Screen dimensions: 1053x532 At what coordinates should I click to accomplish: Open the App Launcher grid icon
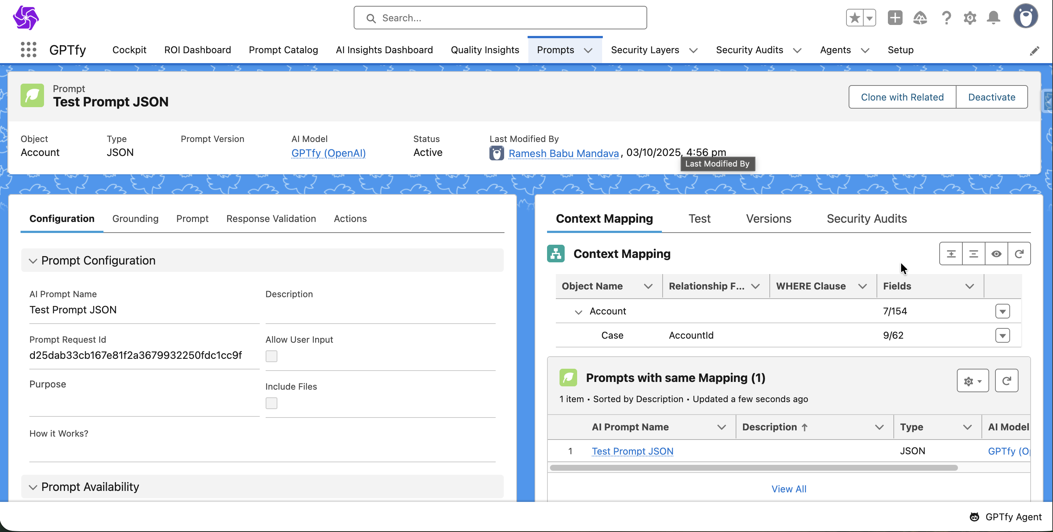[28, 50]
